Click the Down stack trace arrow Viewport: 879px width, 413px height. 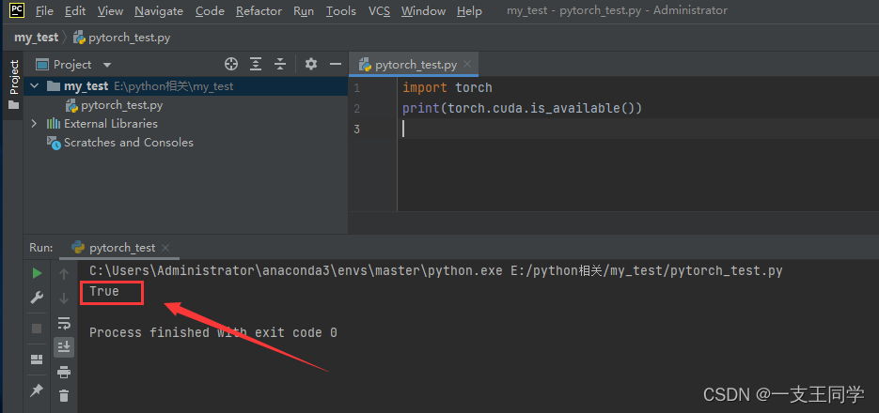(x=64, y=298)
